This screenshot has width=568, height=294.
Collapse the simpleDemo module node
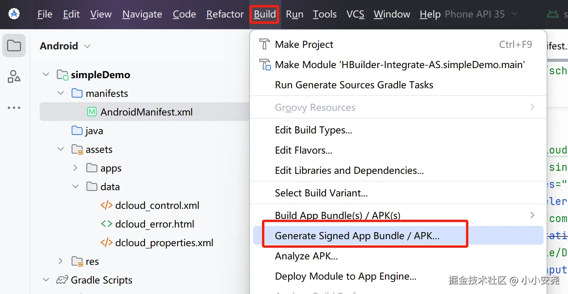(46, 74)
